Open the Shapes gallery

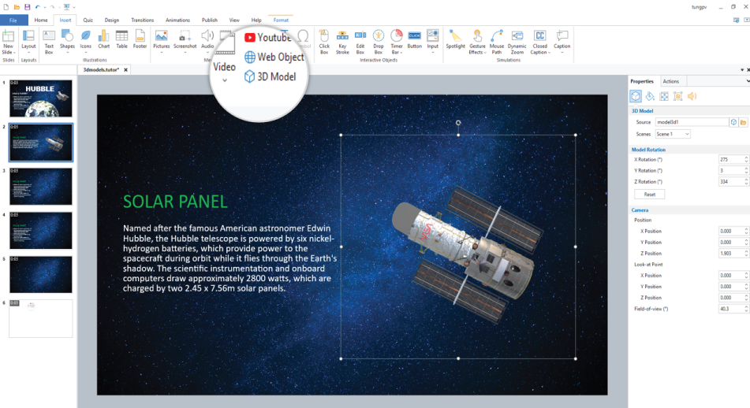67,40
